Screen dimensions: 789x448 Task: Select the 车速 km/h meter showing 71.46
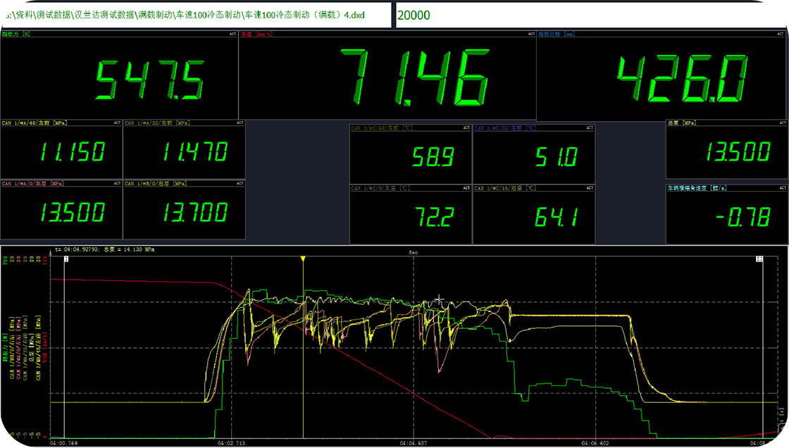pos(387,75)
